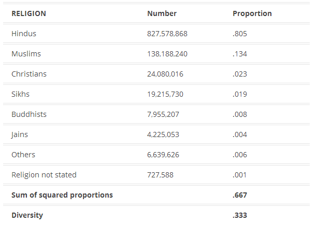This screenshot has height=225, width=317.
Task: Click the sum value .667
Action: point(240,195)
